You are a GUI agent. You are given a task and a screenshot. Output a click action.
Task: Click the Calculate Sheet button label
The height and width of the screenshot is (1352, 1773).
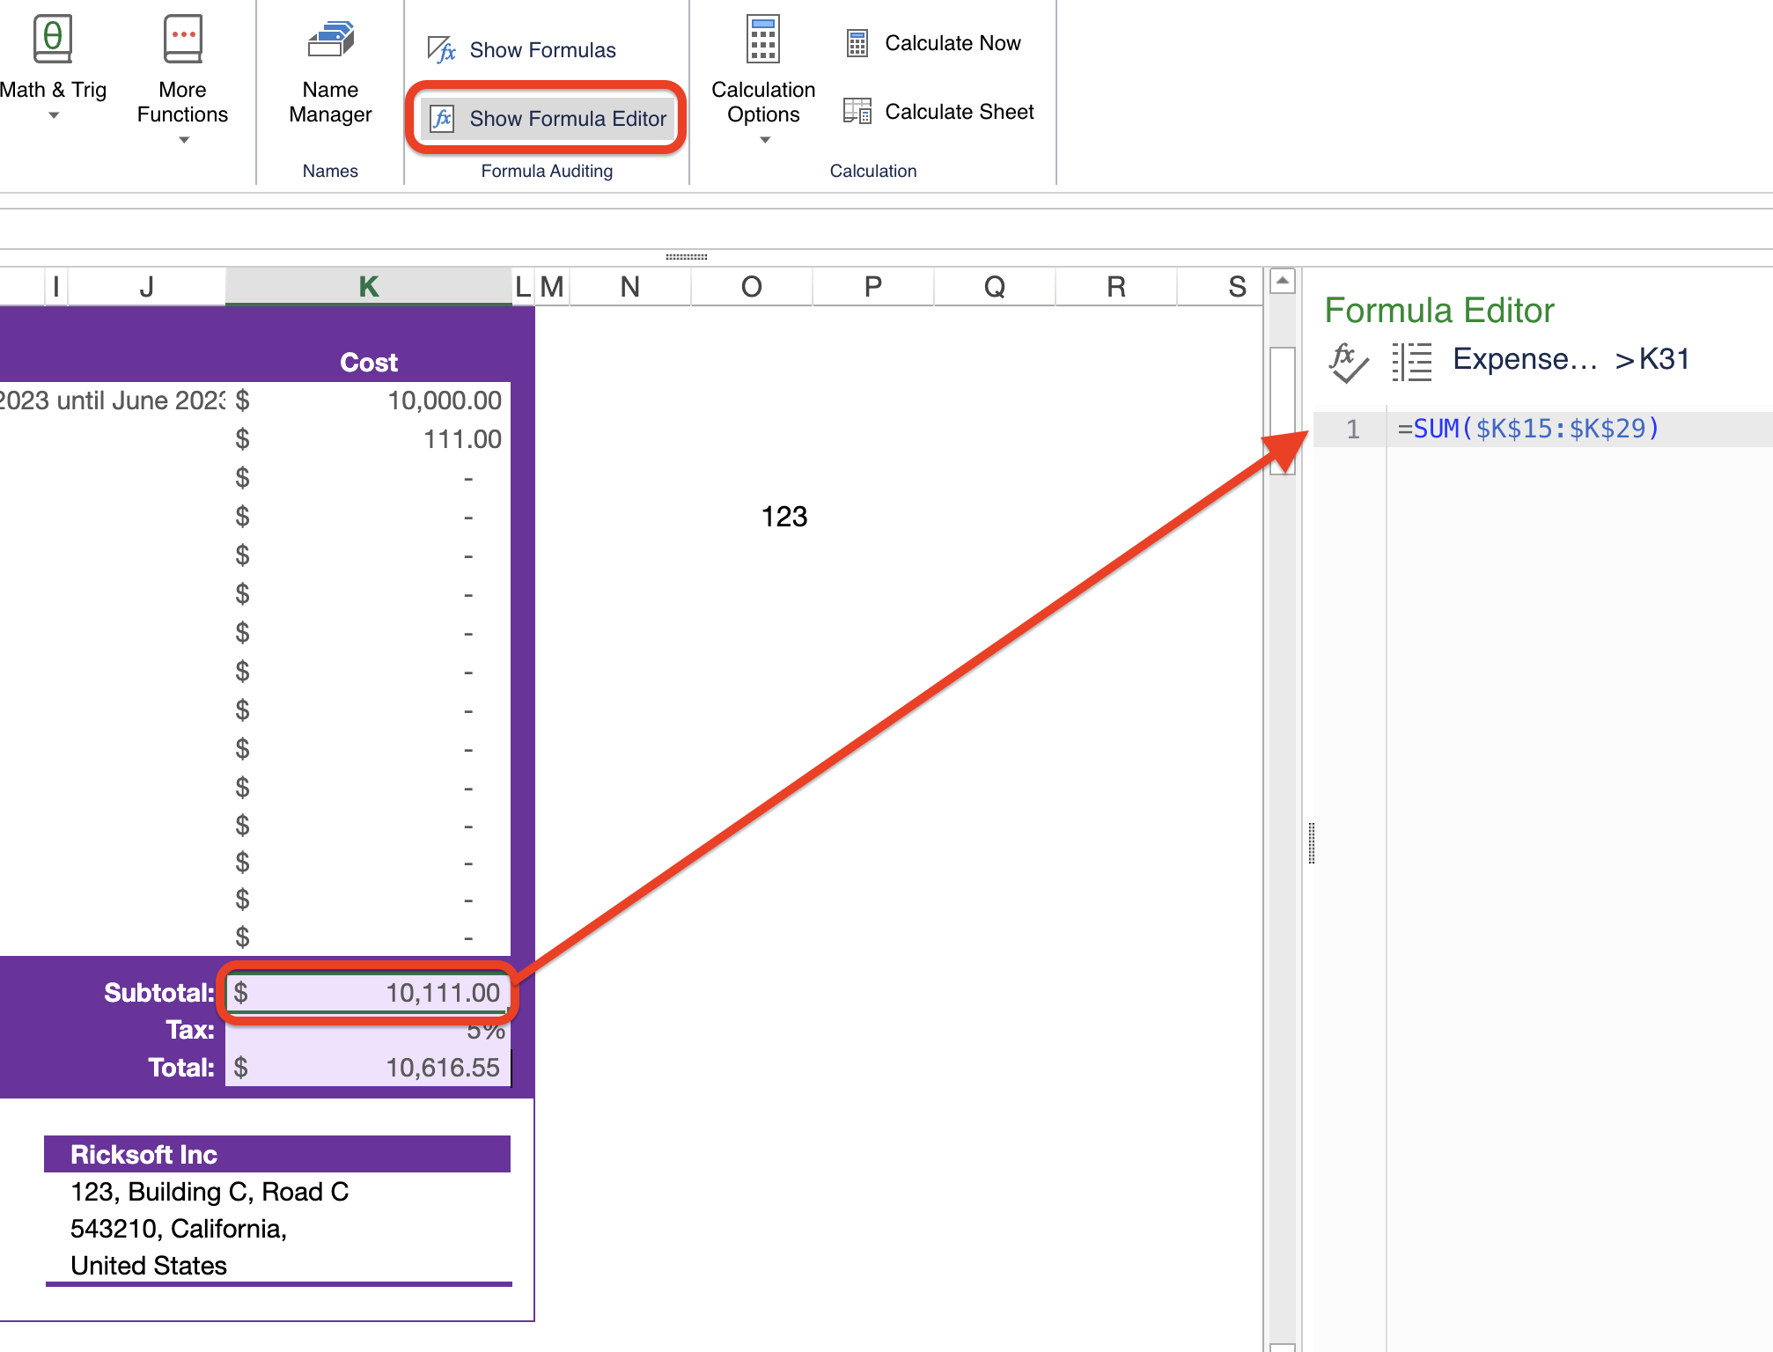[x=960, y=111]
